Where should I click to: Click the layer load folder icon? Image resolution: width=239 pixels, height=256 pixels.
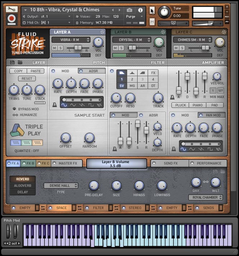[20, 62]
